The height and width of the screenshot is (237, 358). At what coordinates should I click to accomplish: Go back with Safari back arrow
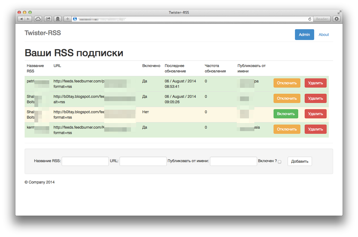(21, 19)
